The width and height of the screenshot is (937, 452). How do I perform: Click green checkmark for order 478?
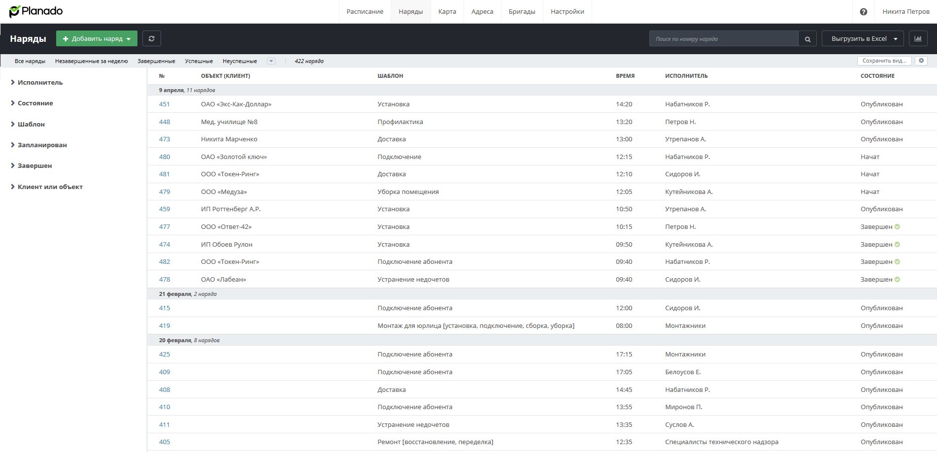[x=897, y=280]
